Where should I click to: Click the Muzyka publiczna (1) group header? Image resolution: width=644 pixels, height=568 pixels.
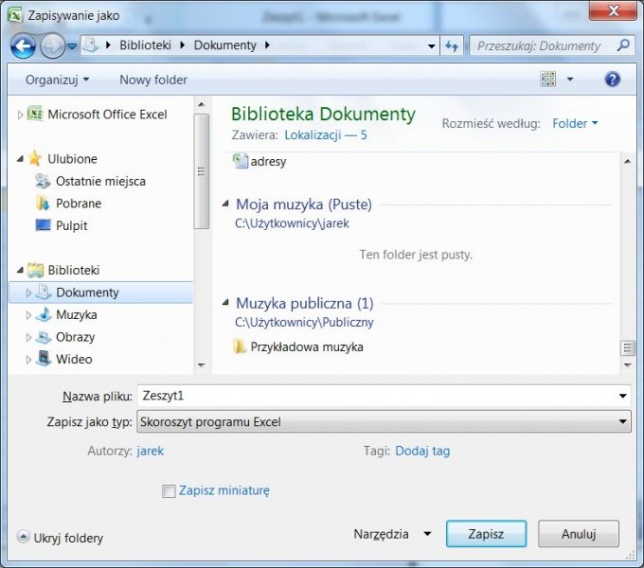tap(305, 303)
